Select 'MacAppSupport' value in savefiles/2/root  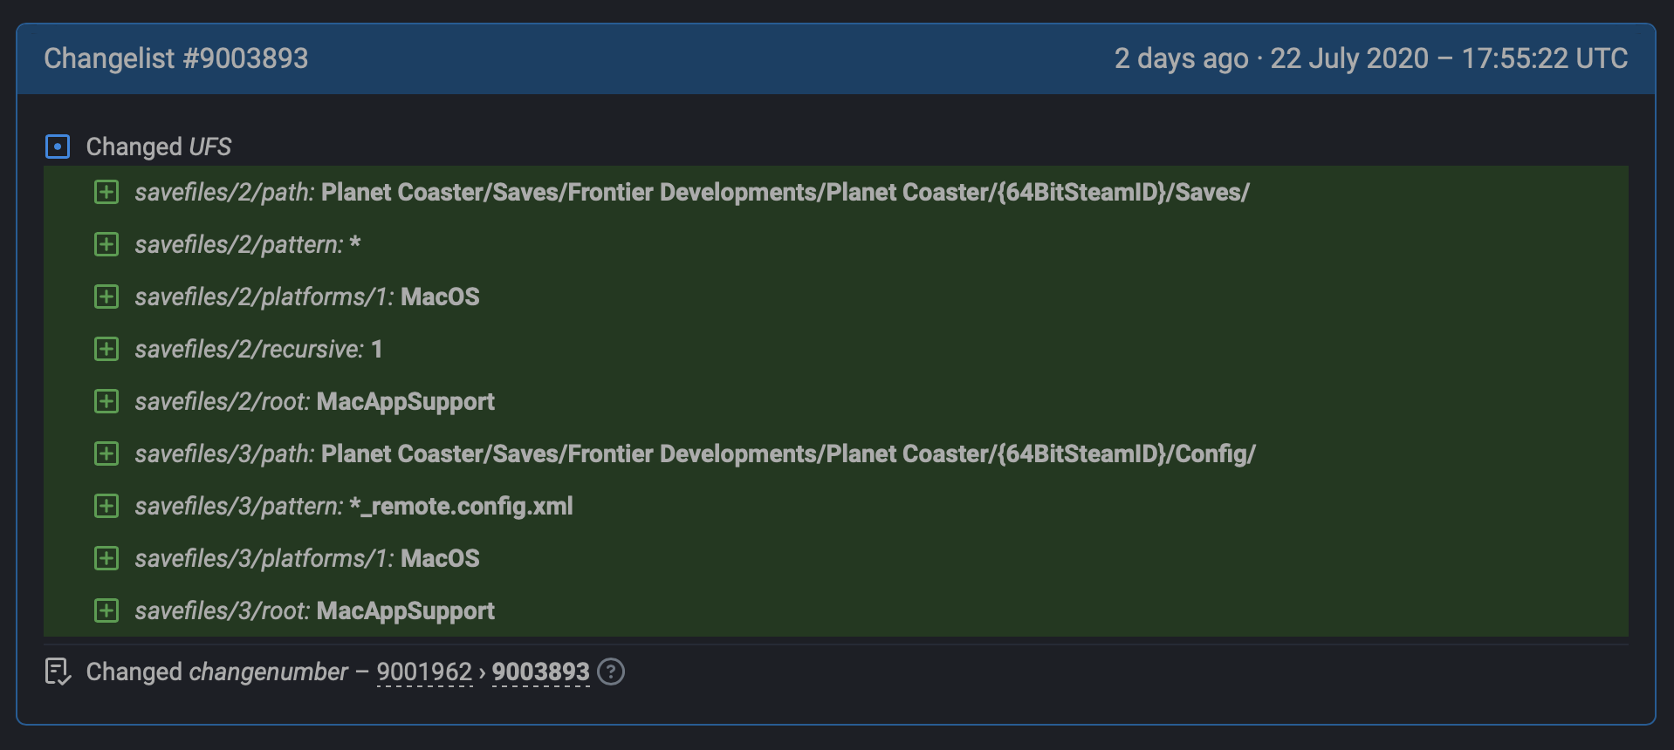click(406, 401)
